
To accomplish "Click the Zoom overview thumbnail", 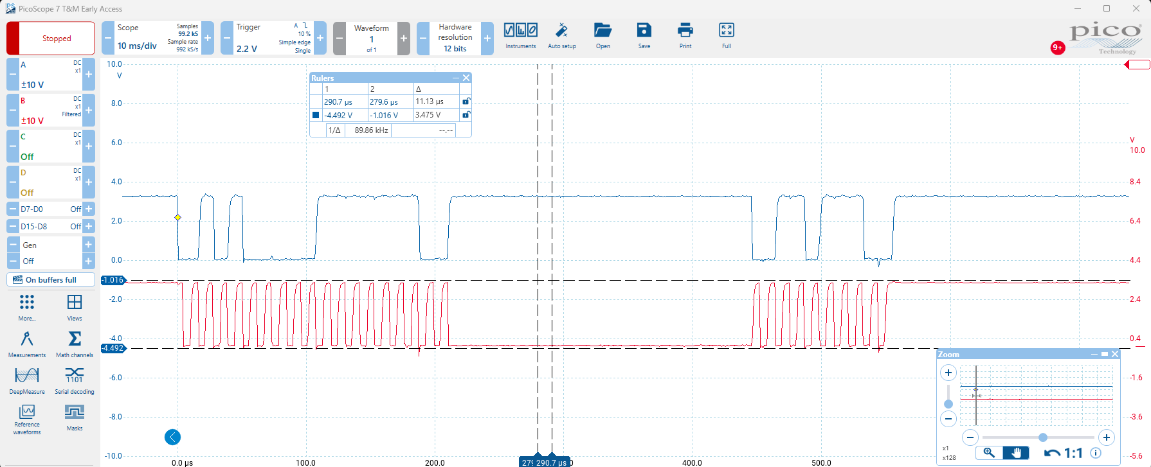I will (x=1037, y=395).
